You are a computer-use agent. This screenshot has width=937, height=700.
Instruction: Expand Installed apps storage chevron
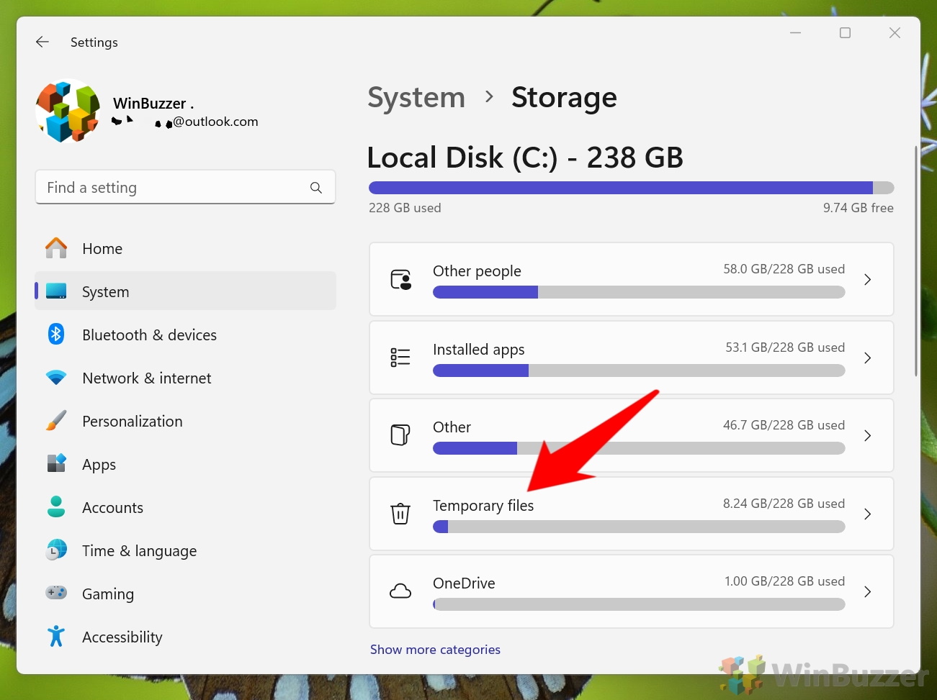pyautogui.click(x=867, y=358)
